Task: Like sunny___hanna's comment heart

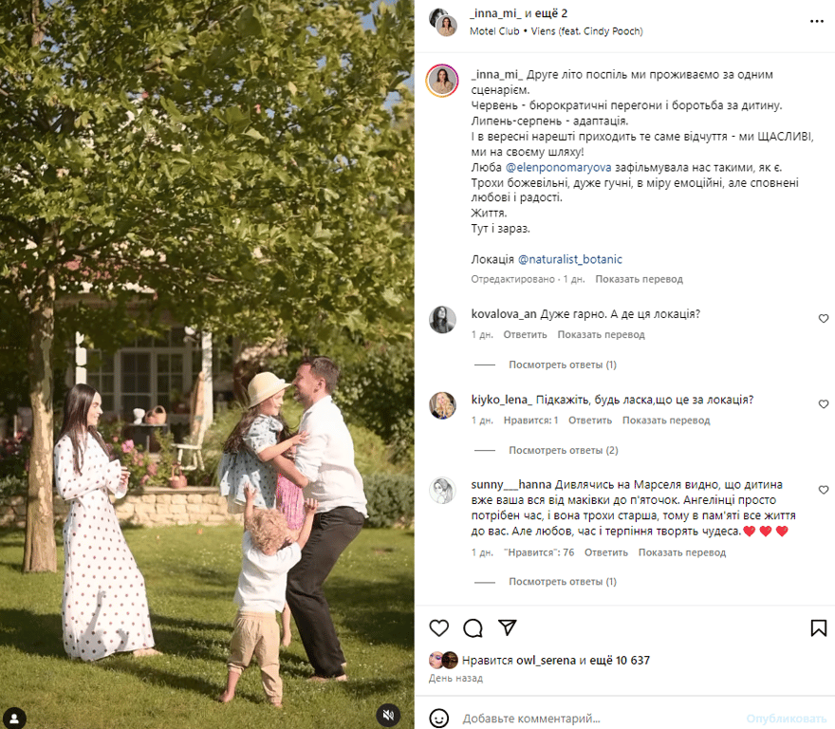Action: 824,490
